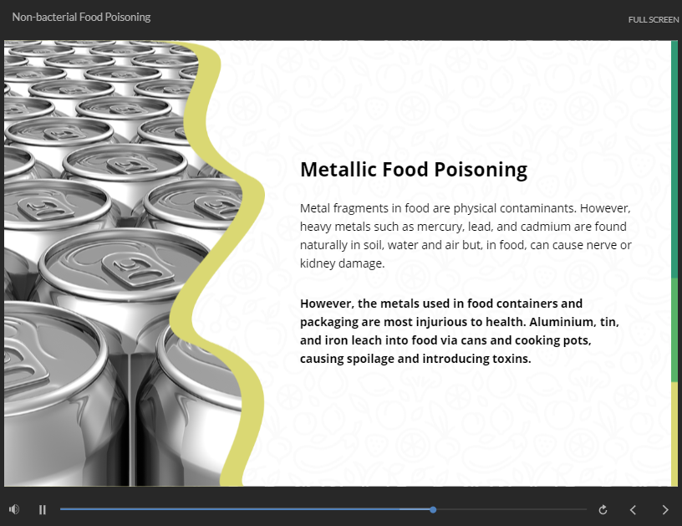Viewport: 682px width, 526px height.
Task: Replay the slide with the circular arrow icon
Action: tap(603, 509)
